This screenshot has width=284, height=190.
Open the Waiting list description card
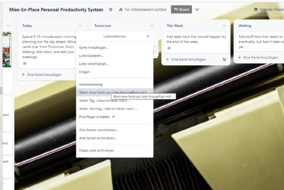260,42
